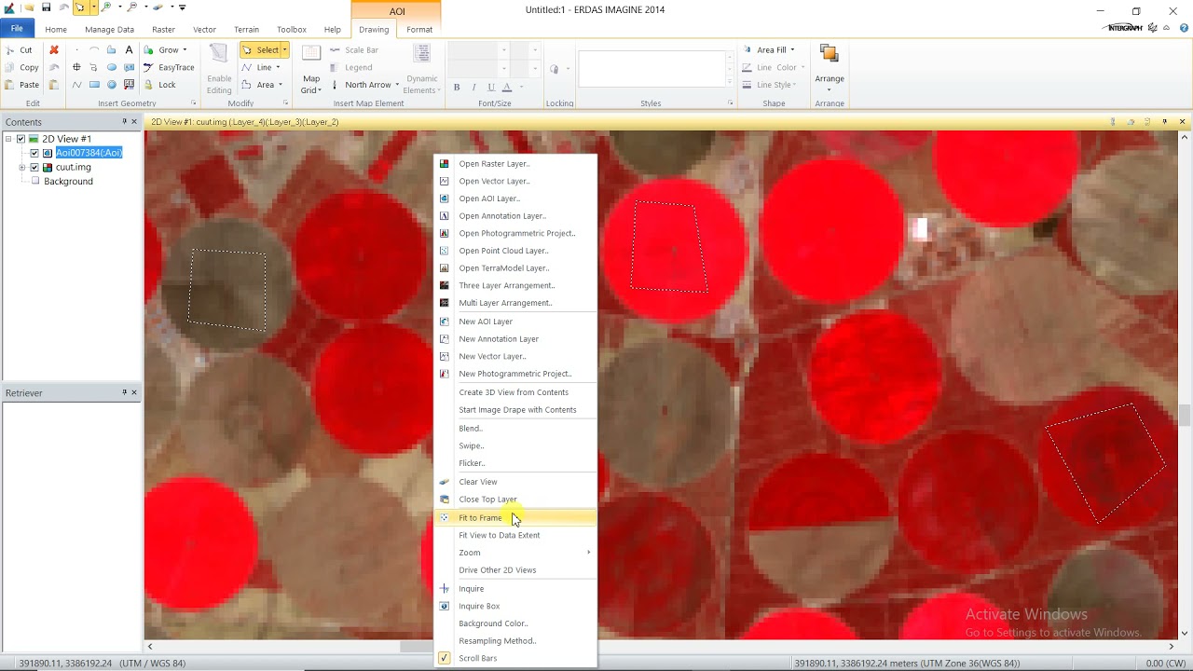Switch to the Toolbox ribbon tab
Screen dimensions: 1193x671
(292, 29)
